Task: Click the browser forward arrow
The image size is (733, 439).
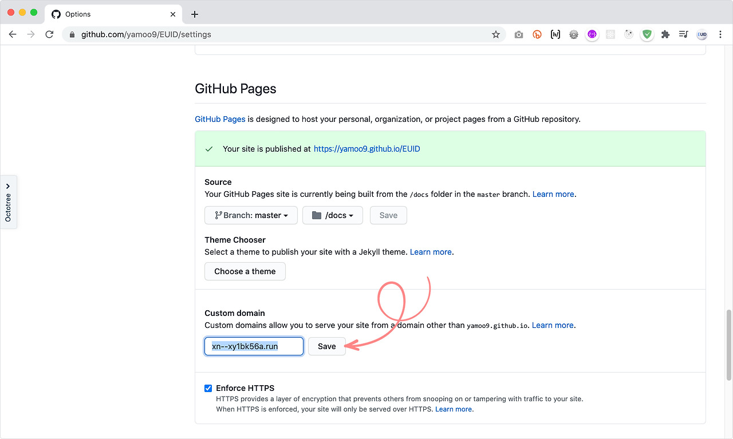Action: [x=31, y=34]
